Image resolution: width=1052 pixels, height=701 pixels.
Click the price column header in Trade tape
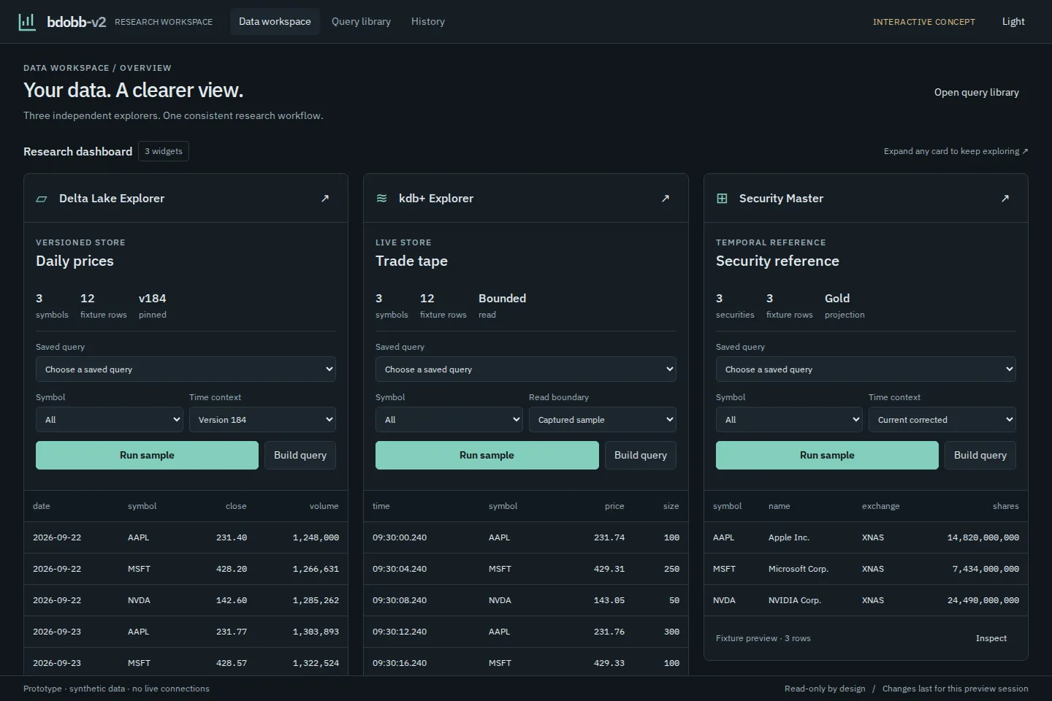[614, 506]
